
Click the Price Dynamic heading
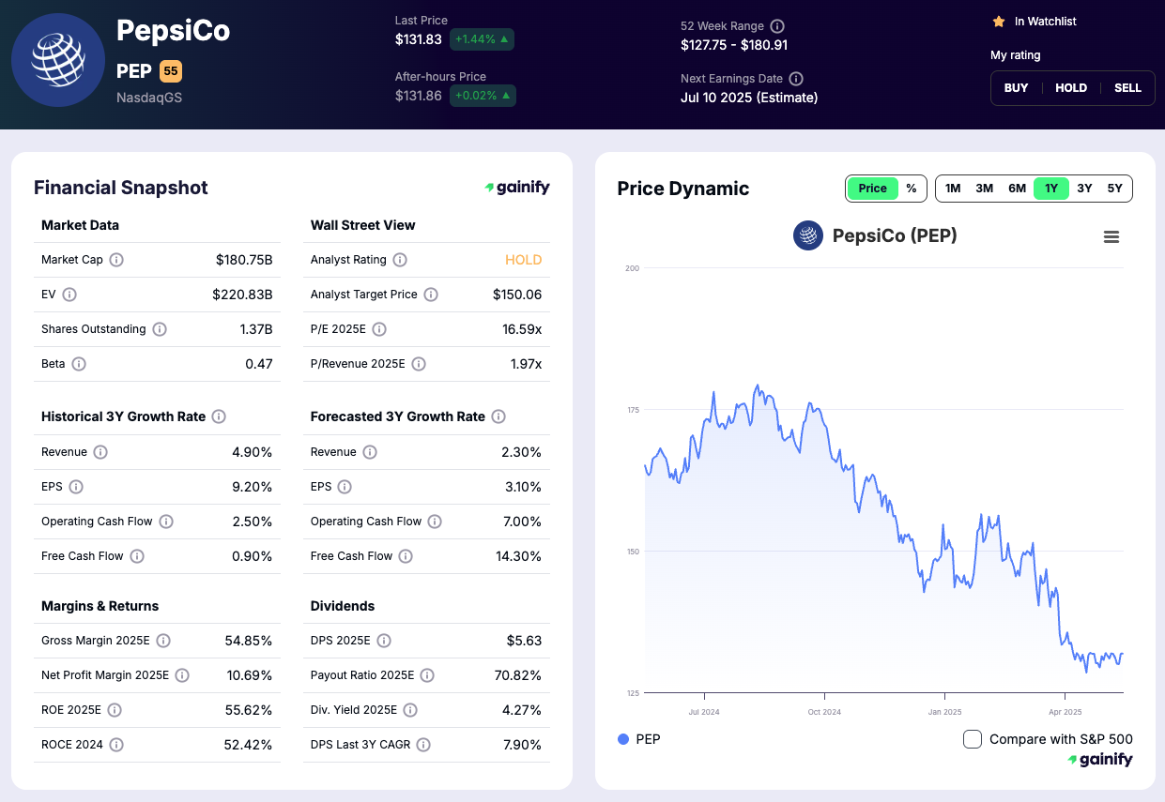[x=683, y=189]
